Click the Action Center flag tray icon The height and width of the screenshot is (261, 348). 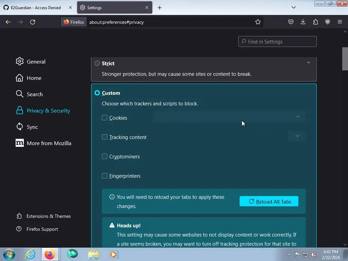coord(297,255)
